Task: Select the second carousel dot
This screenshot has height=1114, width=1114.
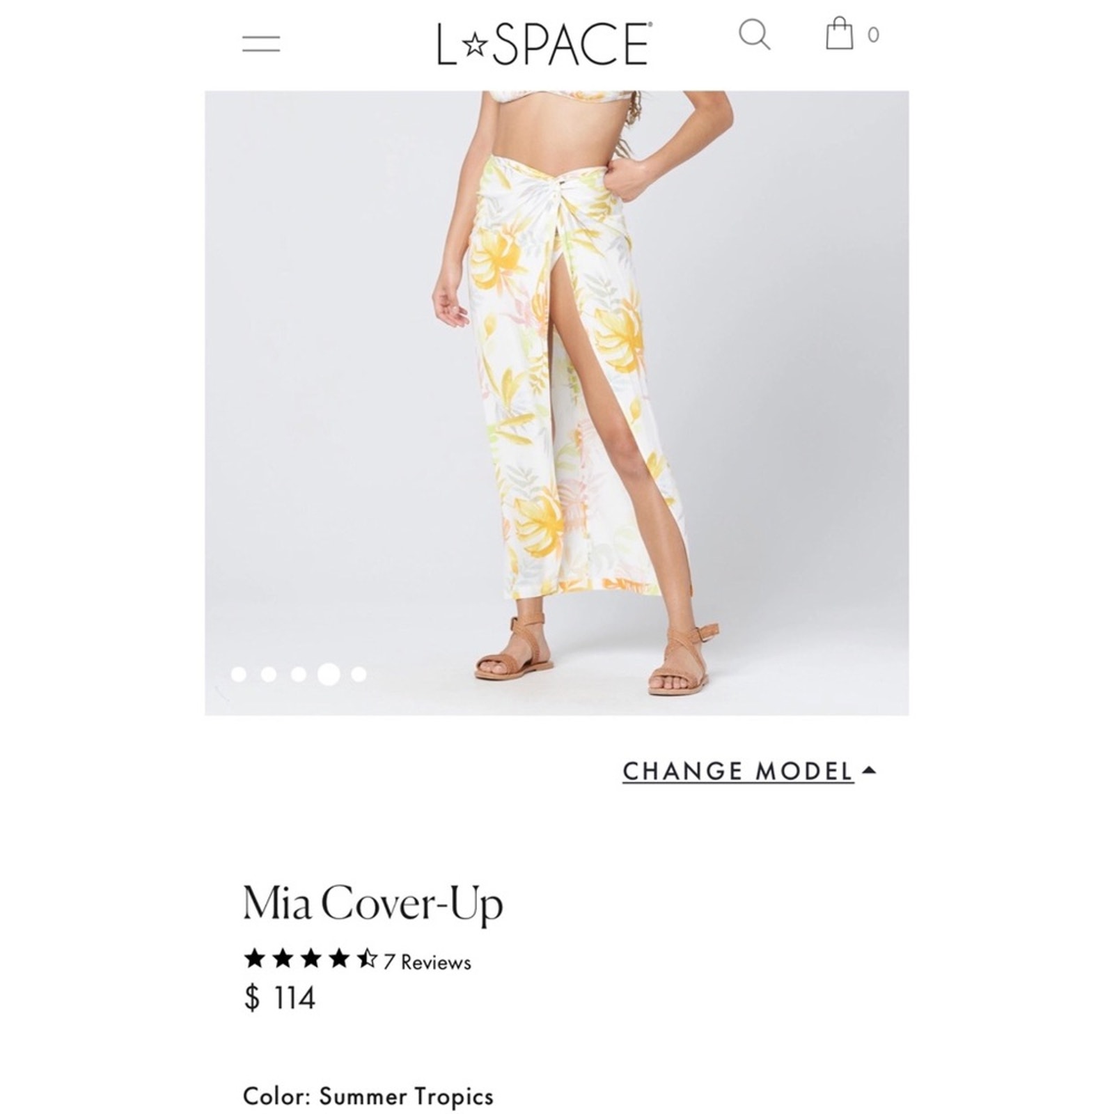Action: pyautogui.click(x=269, y=674)
